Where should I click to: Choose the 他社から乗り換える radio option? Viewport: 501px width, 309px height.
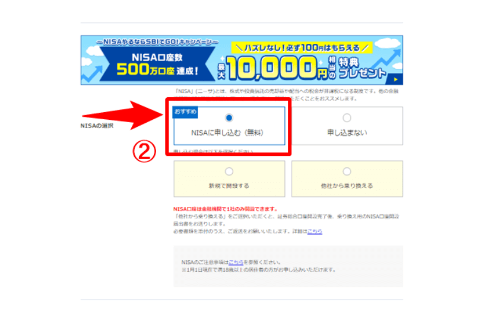347,171
